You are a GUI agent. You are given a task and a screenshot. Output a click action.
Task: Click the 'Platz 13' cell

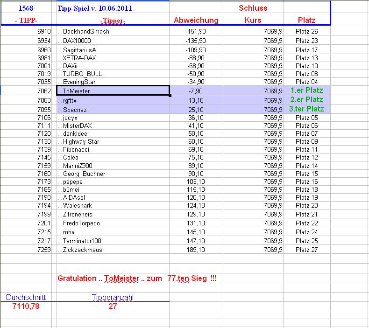click(306, 58)
